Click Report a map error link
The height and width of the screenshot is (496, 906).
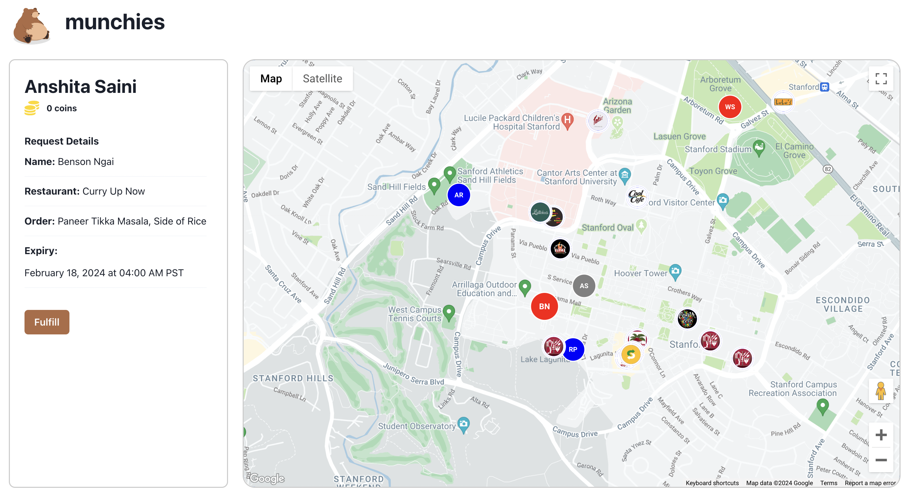click(x=870, y=483)
